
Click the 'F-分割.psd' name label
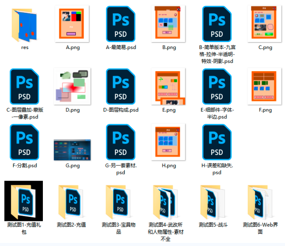[25, 165]
